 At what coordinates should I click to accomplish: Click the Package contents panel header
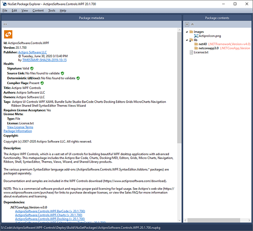point(217,18)
